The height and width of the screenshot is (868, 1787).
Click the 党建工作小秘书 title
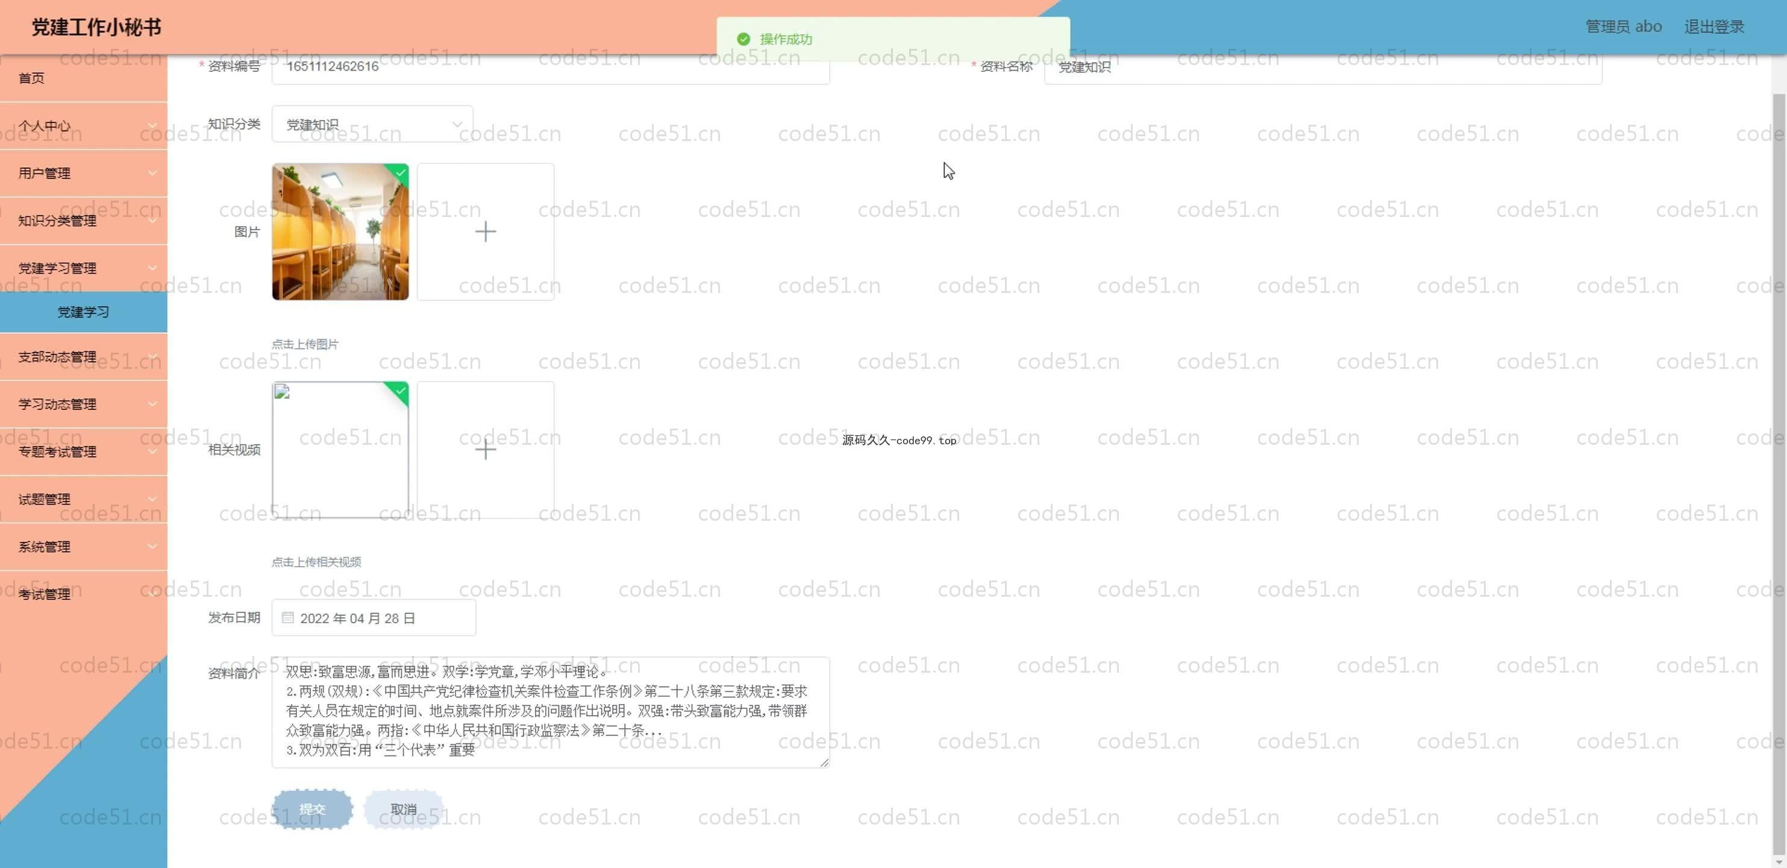96,27
